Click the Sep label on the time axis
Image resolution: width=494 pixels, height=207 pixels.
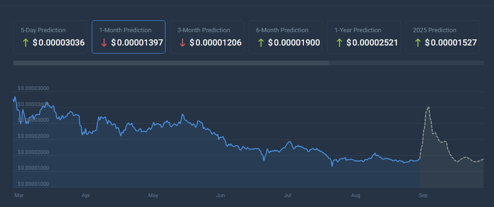[x=423, y=196]
